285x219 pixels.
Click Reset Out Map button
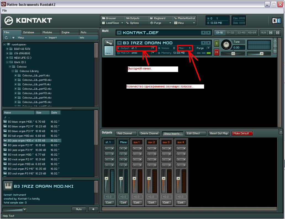pos(219,133)
